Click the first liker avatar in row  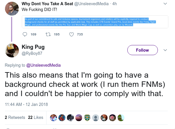(x=53, y=117)
